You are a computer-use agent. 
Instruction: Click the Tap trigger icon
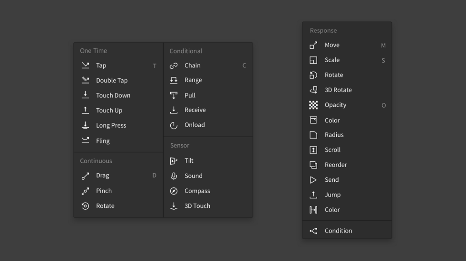85,65
